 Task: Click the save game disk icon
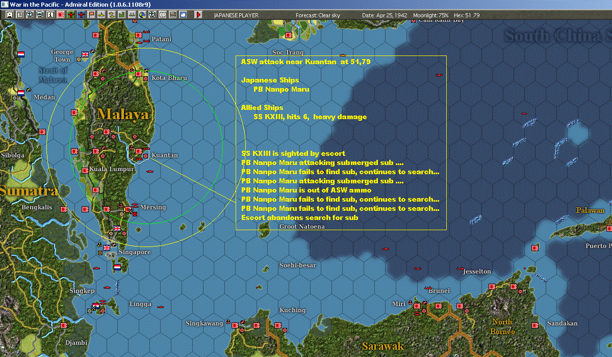pyautogui.click(x=9, y=15)
